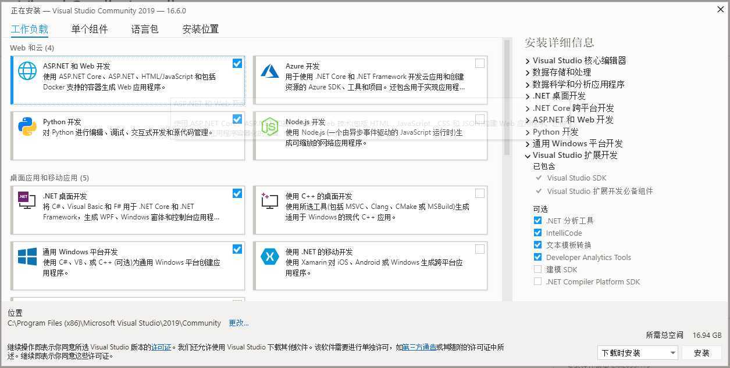Open the 许可证 link
Viewport: 730px width, 368px height.
point(161,347)
